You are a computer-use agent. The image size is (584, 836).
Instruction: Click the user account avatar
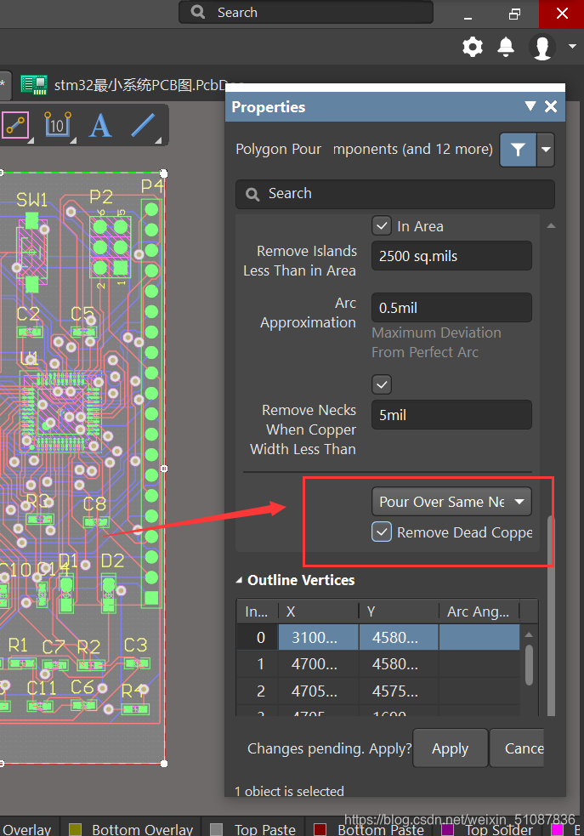coord(541,47)
